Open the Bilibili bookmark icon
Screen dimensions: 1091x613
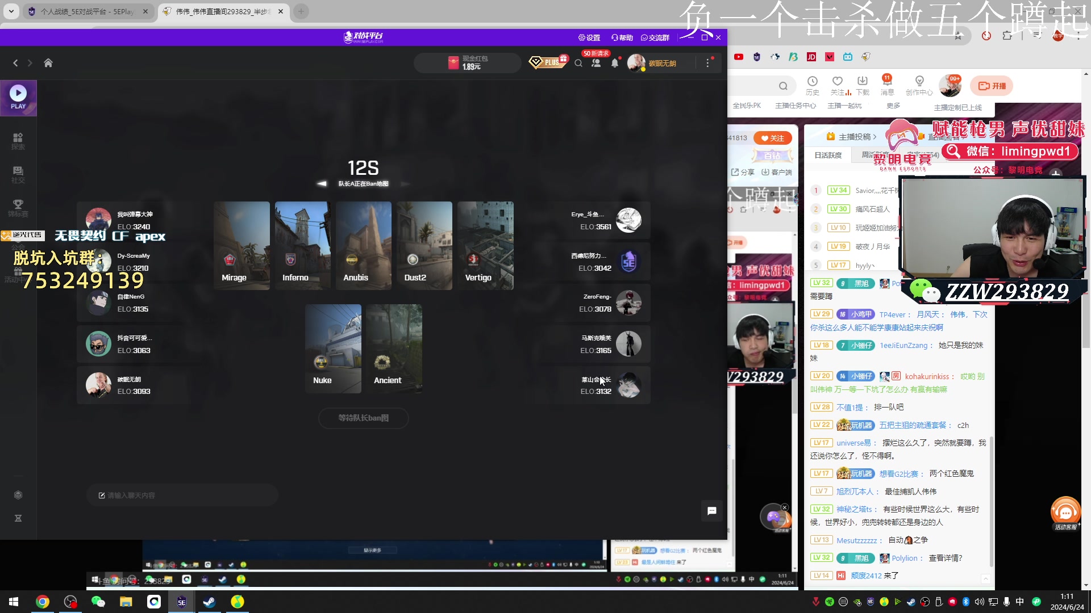848,57
